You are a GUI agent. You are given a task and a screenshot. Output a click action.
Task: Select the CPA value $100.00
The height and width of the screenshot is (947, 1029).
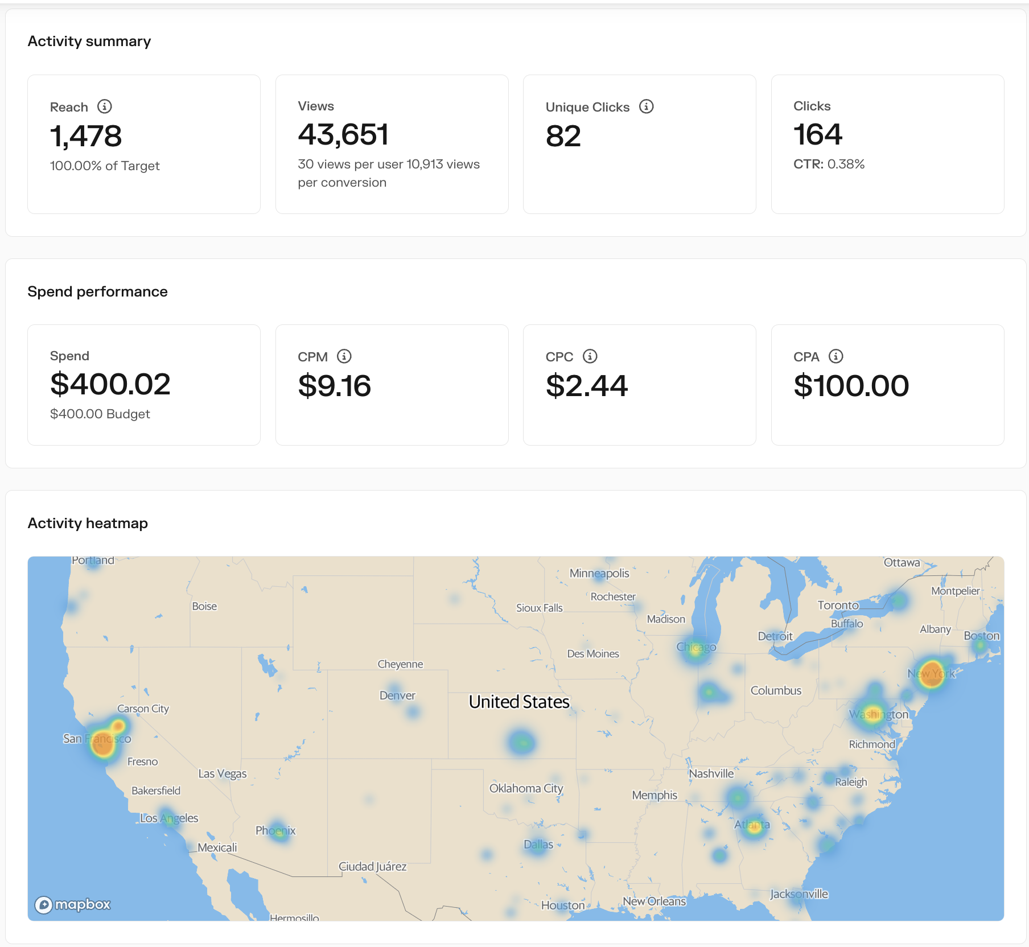[851, 385]
